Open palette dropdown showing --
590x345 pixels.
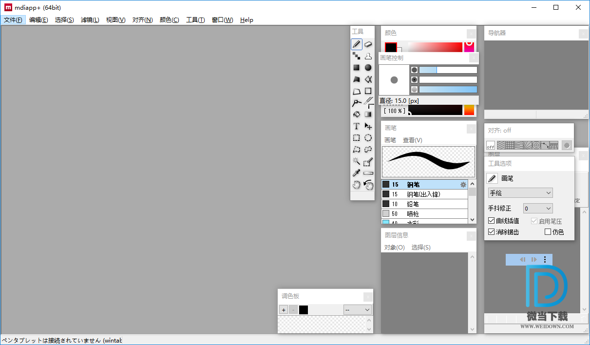[358, 310]
